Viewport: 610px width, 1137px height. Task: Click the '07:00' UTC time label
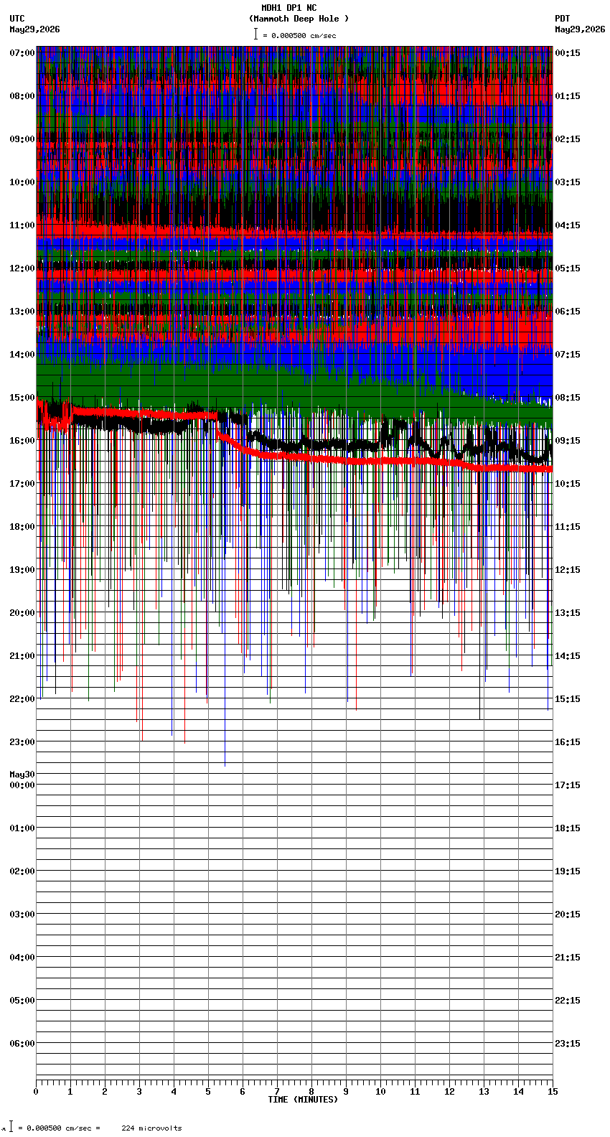coord(22,53)
